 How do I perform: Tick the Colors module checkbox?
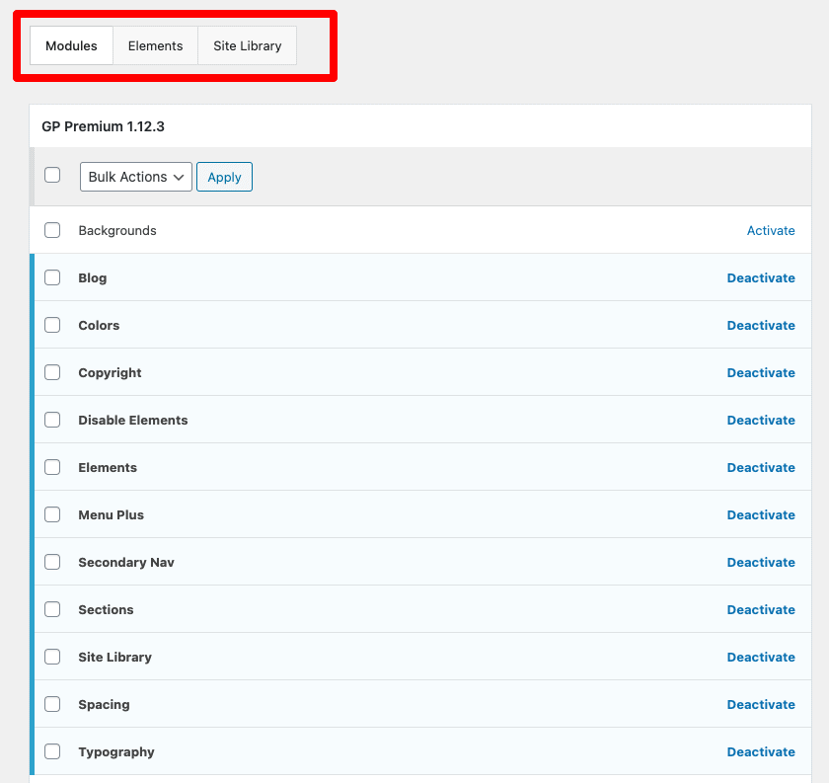(x=52, y=325)
